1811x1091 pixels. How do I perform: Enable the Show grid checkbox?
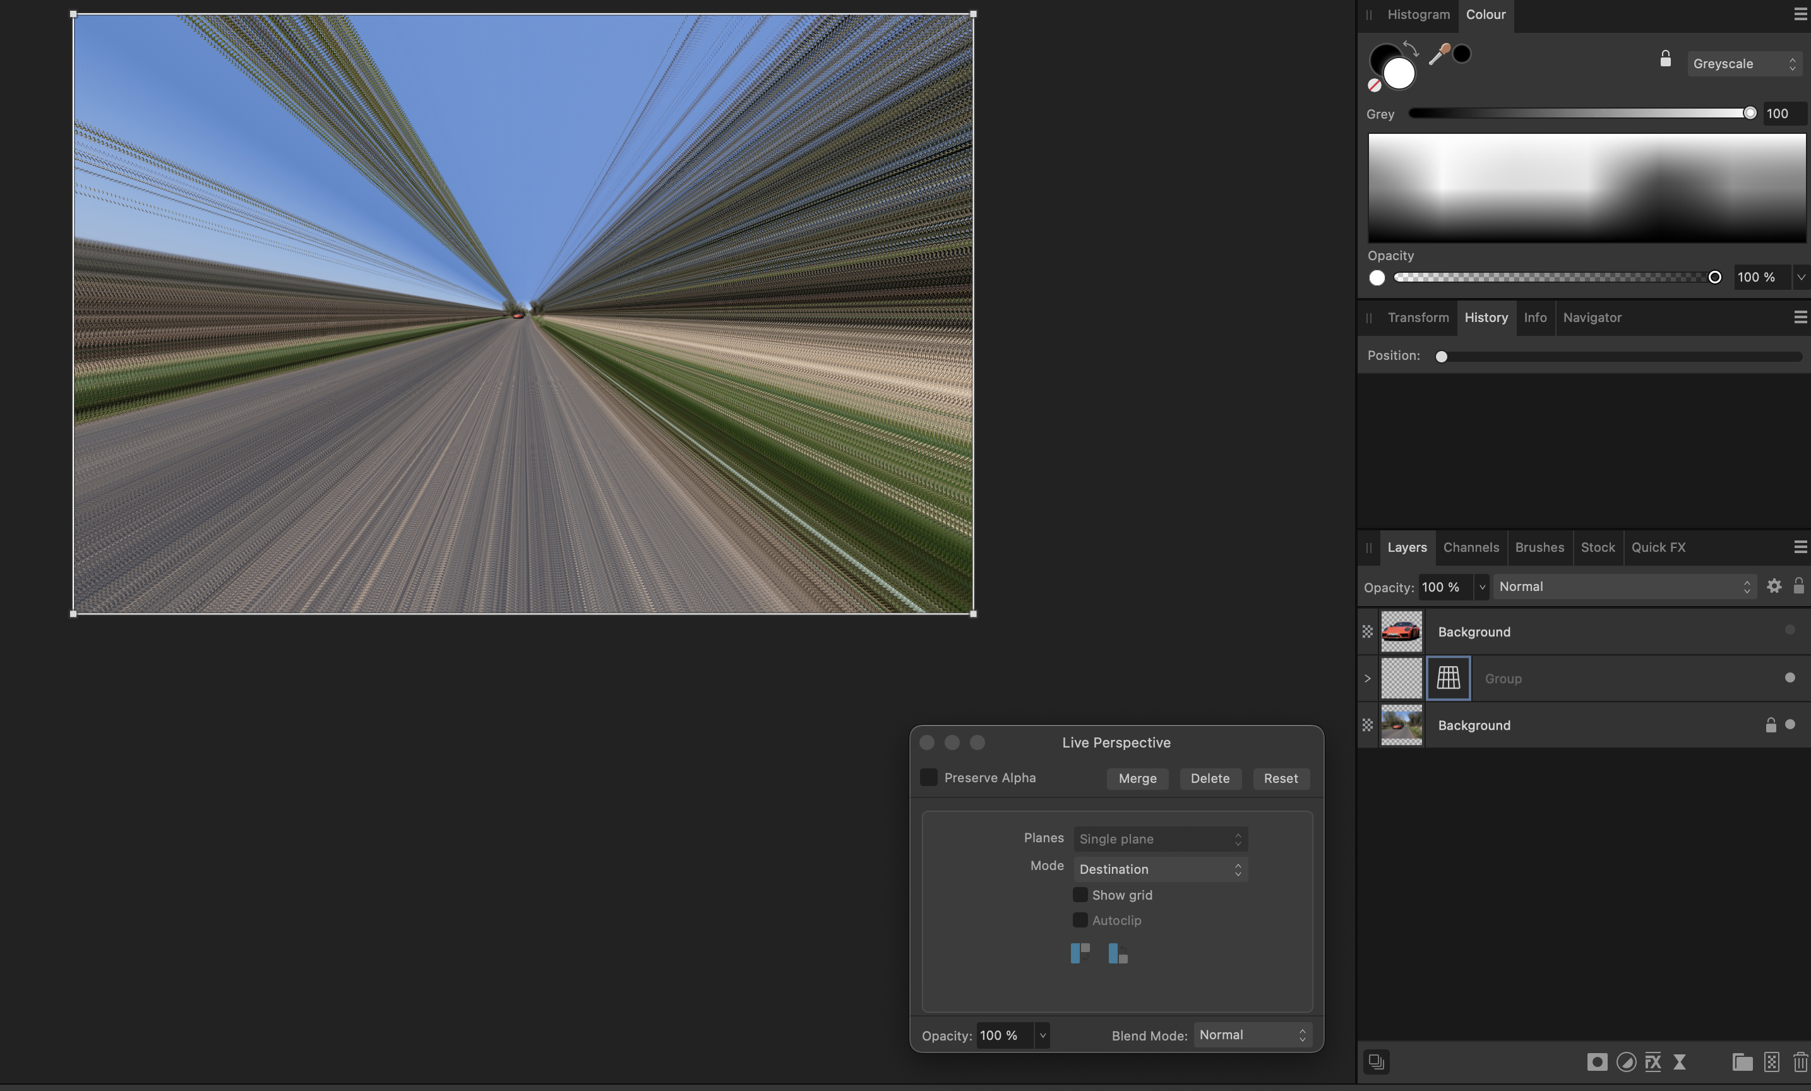click(1080, 895)
